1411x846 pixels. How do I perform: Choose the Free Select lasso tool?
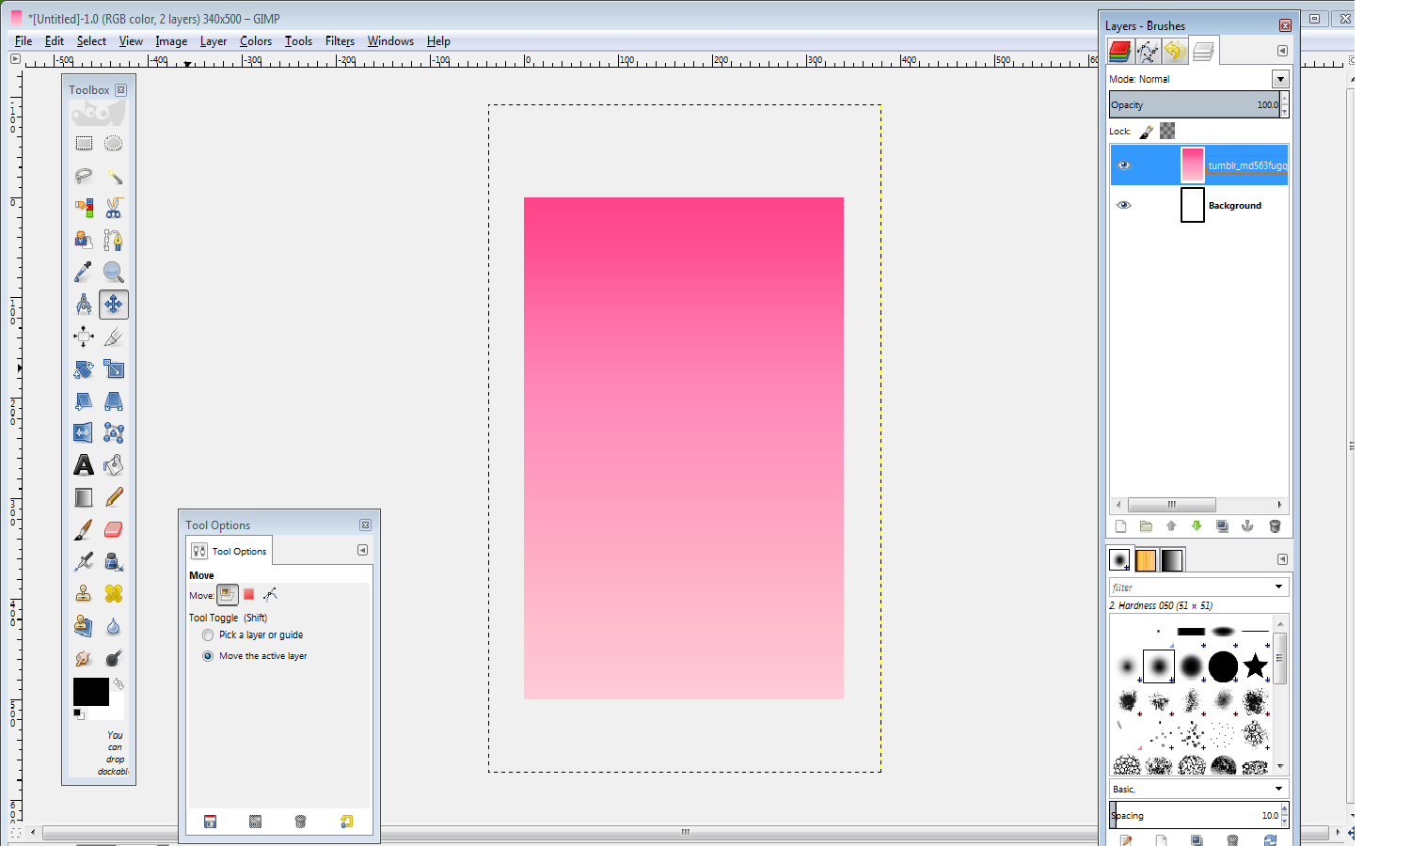(x=84, y=176)
